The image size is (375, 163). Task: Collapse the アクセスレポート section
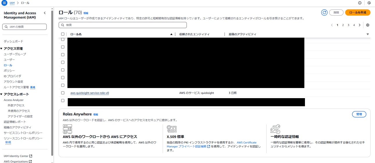click(x=1, y=94)
